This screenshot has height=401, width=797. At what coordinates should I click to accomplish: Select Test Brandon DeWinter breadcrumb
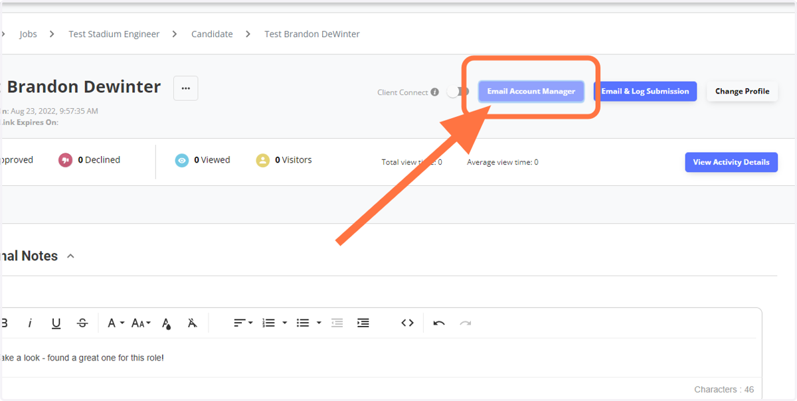click(x=312, y=34)
